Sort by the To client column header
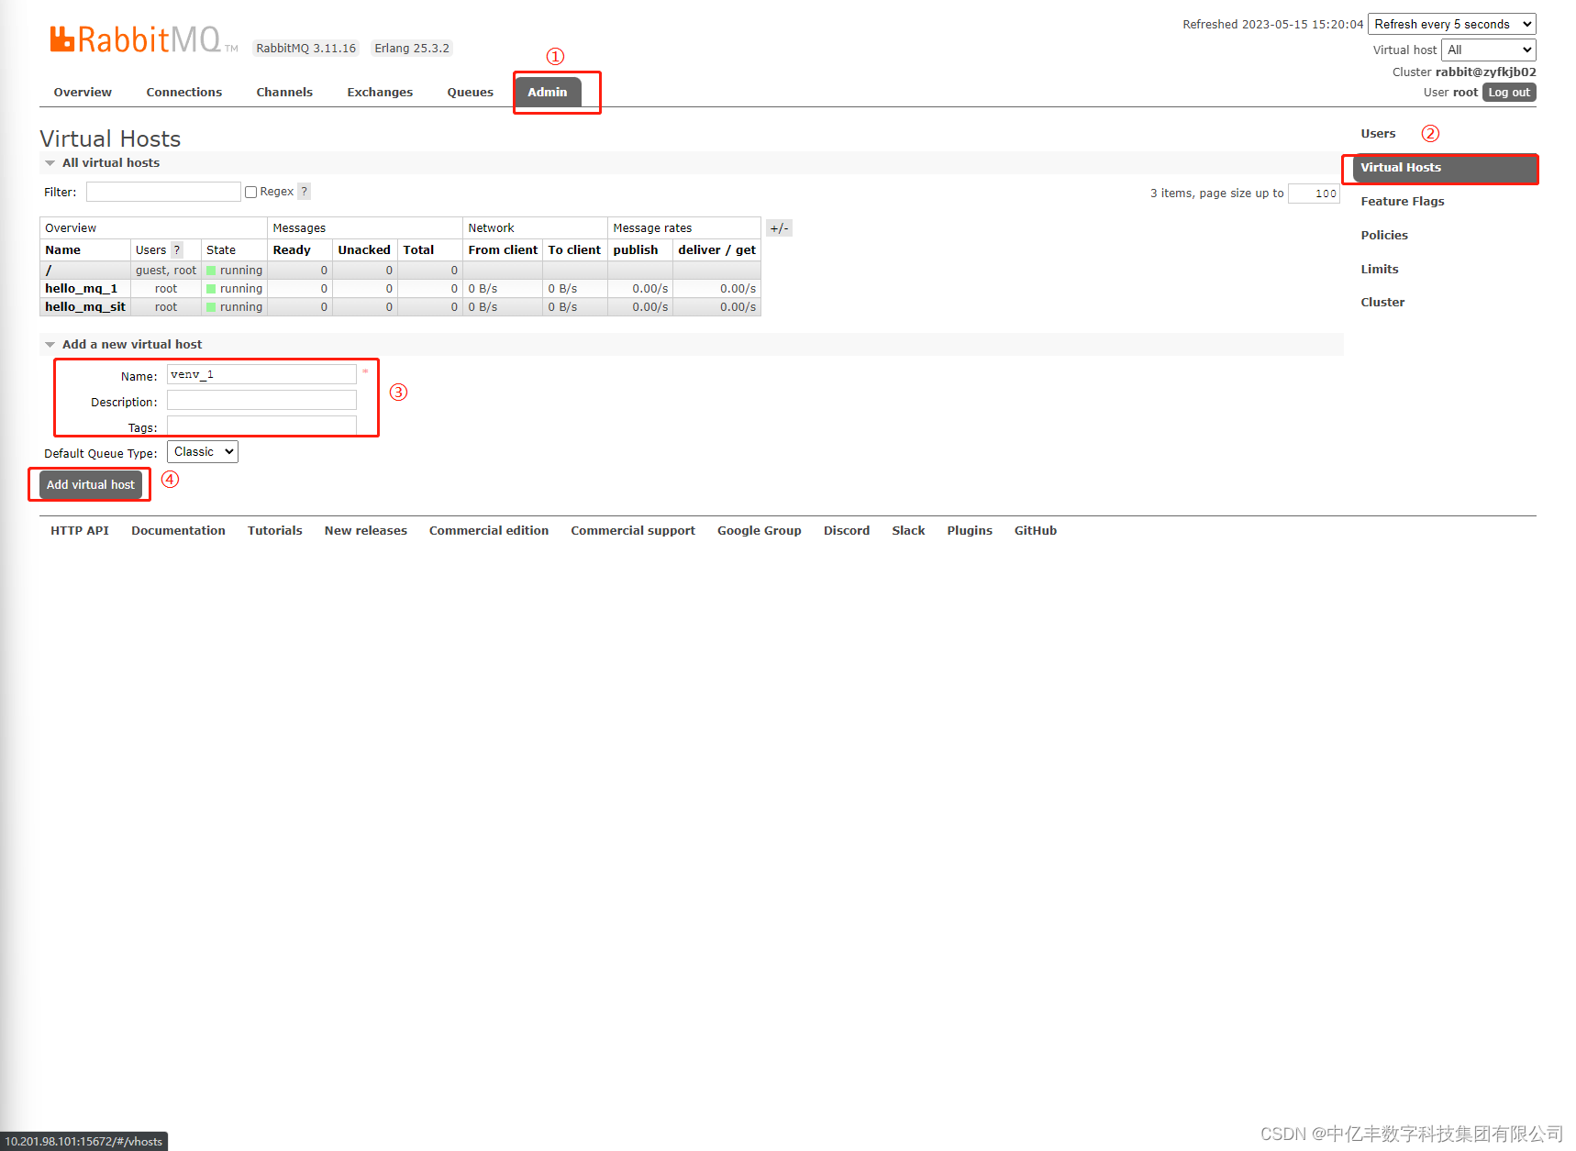1576x1151 pixels. pyautogui.click(x=574, y=250)
